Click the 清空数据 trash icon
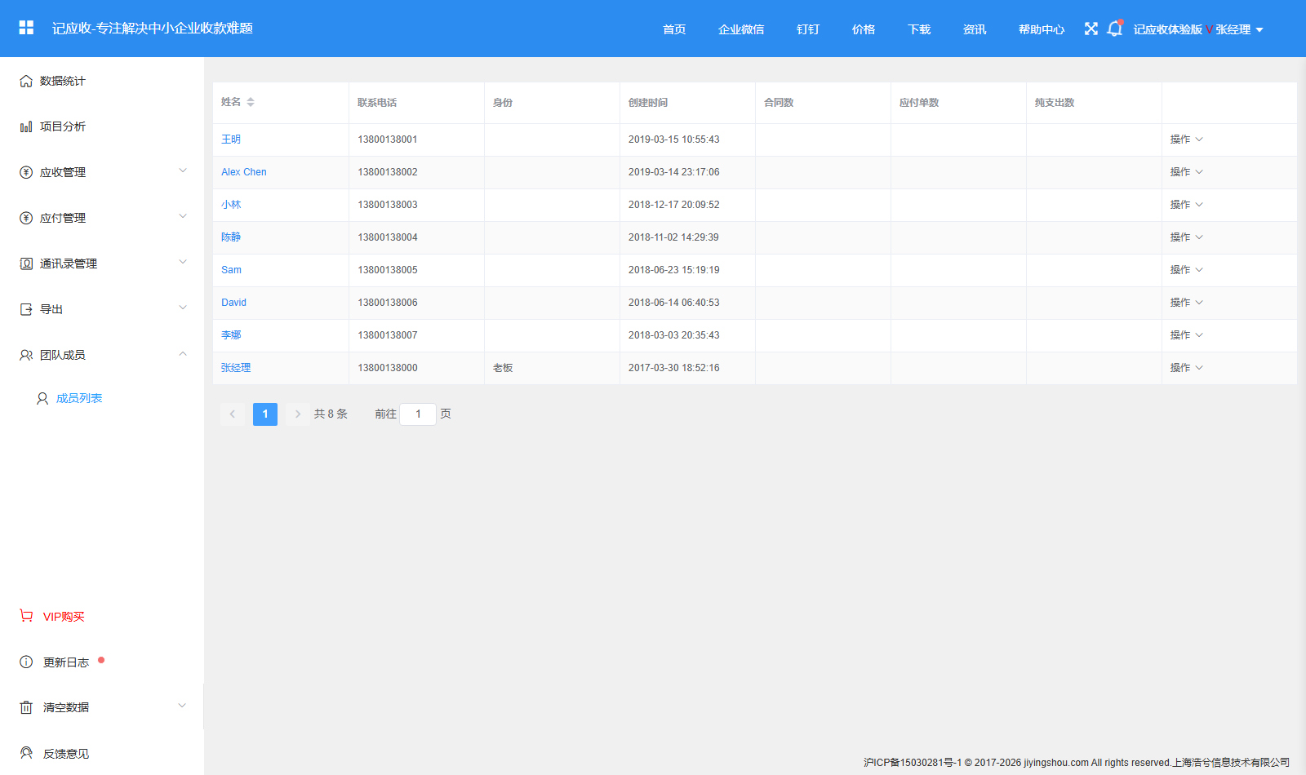The image size is (1306, 775). click(26, 707)
